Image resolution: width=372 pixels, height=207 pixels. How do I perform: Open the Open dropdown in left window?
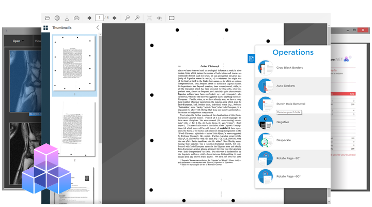tap(18, 41)
